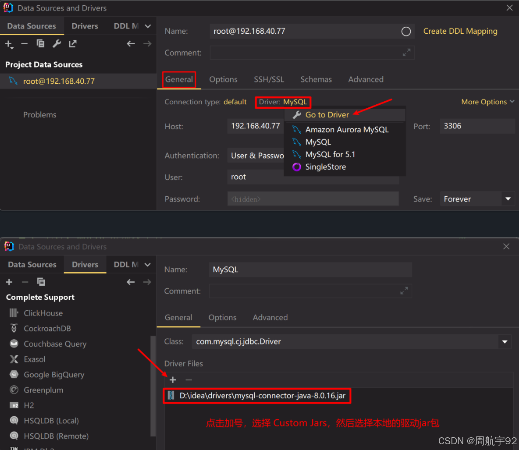This screenshot has width=519, height=450.
Task: Open Advanced tab in driver settings
Action: (270, 318)
